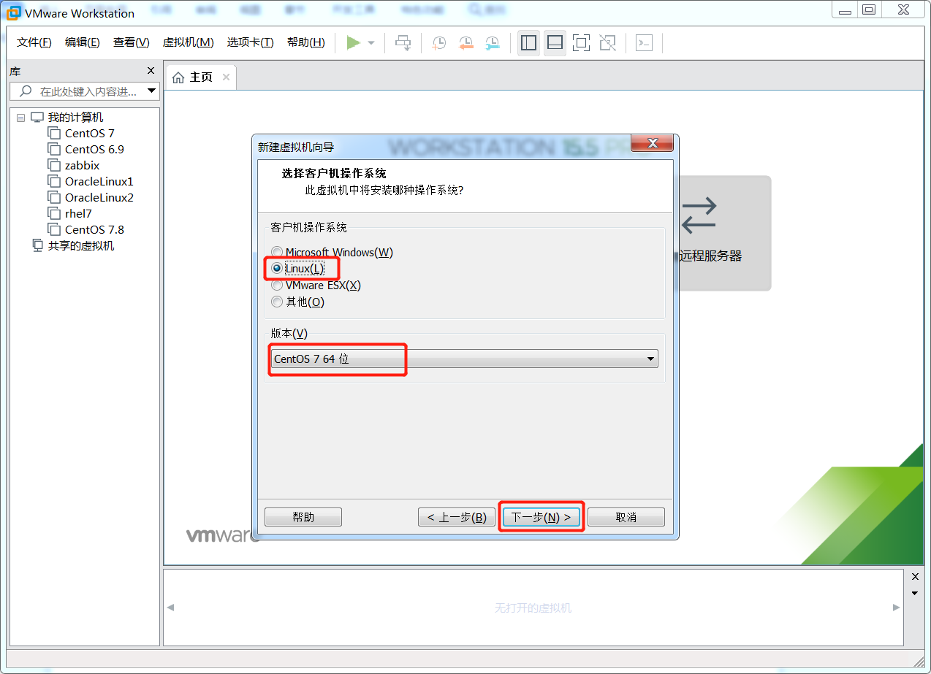Open the power options dropdown arrow

(x=371, y=43)
